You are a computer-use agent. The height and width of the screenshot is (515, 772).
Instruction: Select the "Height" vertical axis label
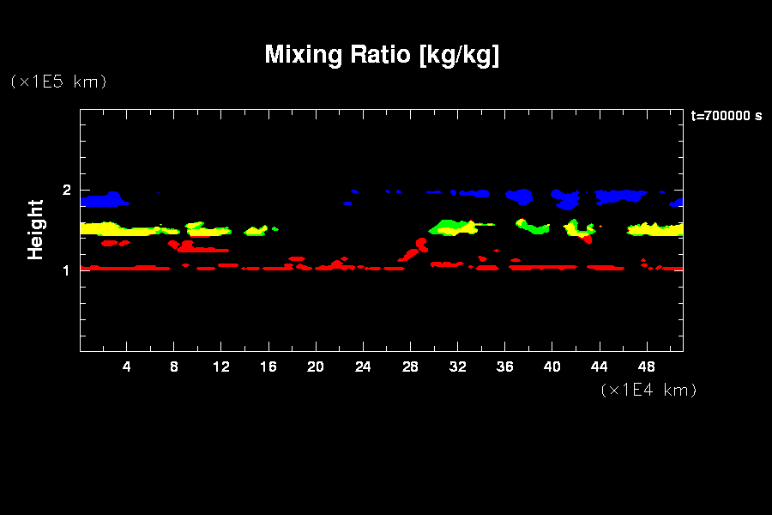pos(35,229)
